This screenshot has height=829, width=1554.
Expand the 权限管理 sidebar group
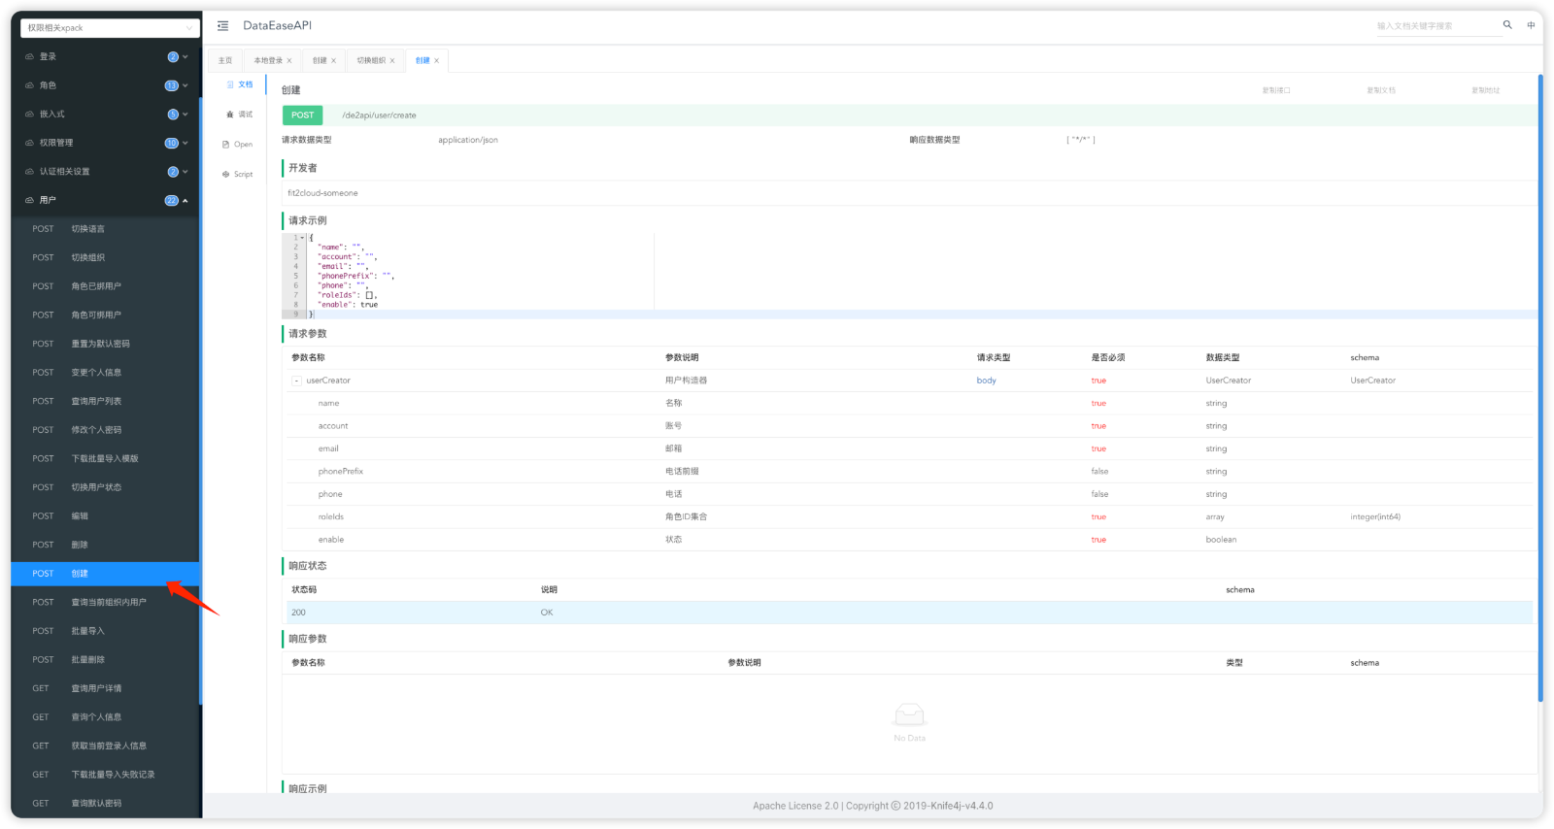click(105, 143)
